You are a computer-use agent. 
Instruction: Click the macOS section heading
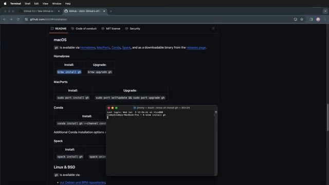coord(60,40)
